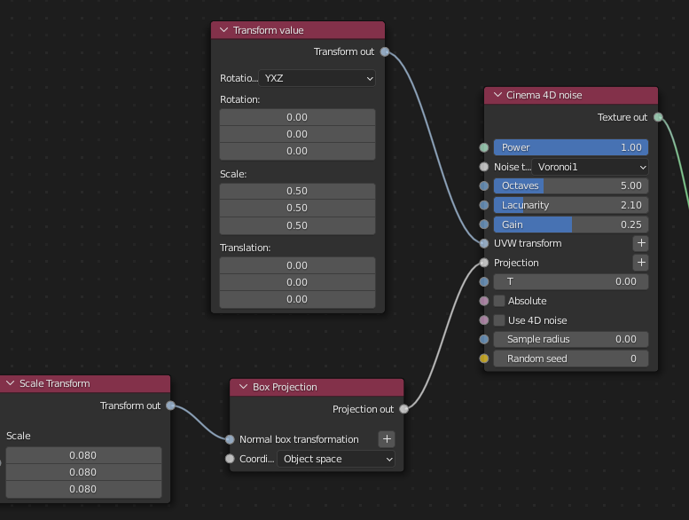The width and height of the screenshot is (689, 520).
Task: Click the Texture out output socket
Action: pos(658,117)
